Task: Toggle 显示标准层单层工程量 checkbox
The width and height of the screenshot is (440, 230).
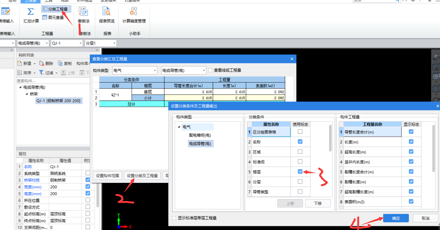Action: click(174, 218)
